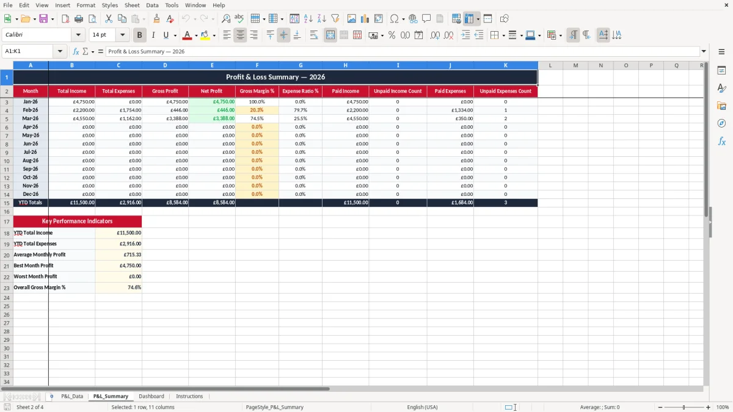The image size is (733, 412).
Task: Switch to the P&L_Data sheet tab
Action: point(72,396)
